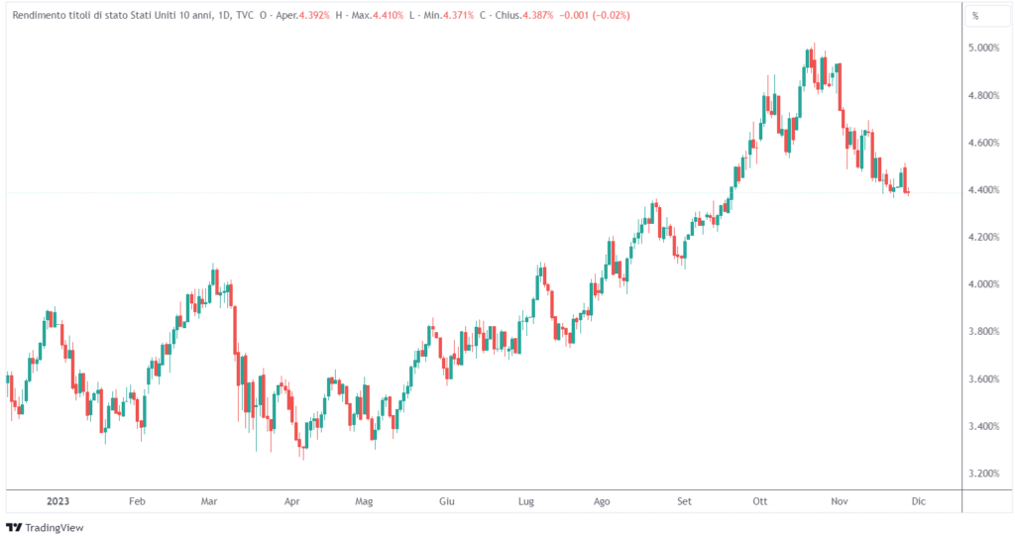1015x536 pixels.
Task: Click the percent unit button on price axis
Action: click(x=975, y=16)
